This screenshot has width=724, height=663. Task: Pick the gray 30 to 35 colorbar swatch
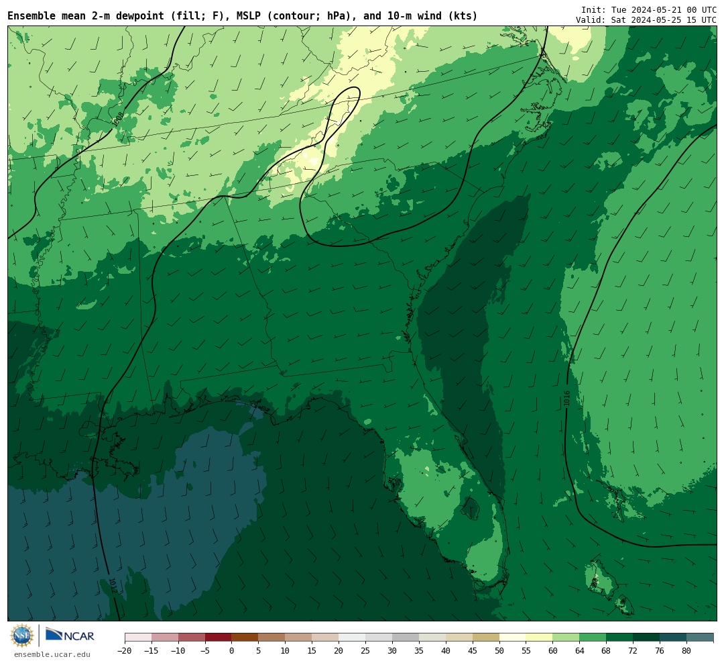tap(406, 637)
